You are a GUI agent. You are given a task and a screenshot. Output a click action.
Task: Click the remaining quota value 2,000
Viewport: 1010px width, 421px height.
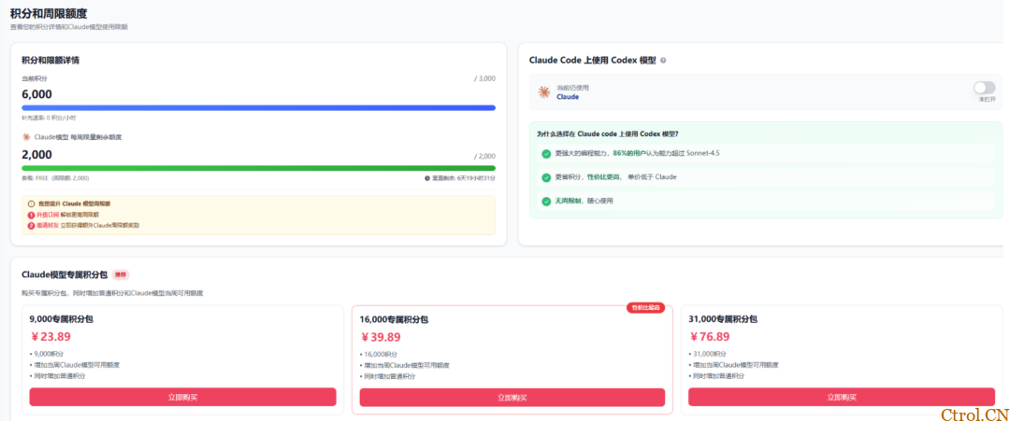(x=36, y=155)
